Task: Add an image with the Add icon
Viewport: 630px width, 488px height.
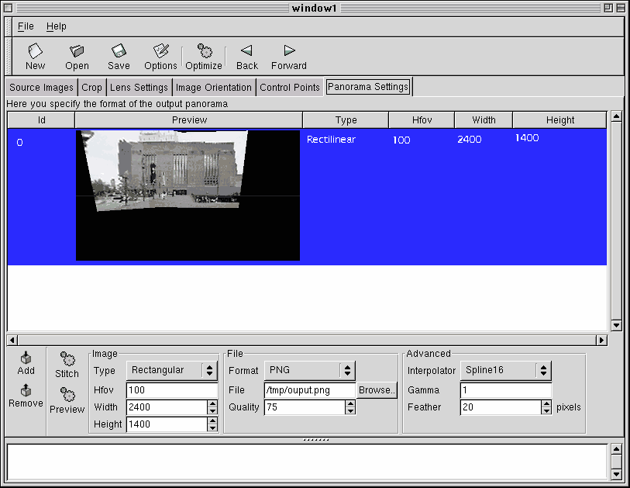Action: pos(26,365)
